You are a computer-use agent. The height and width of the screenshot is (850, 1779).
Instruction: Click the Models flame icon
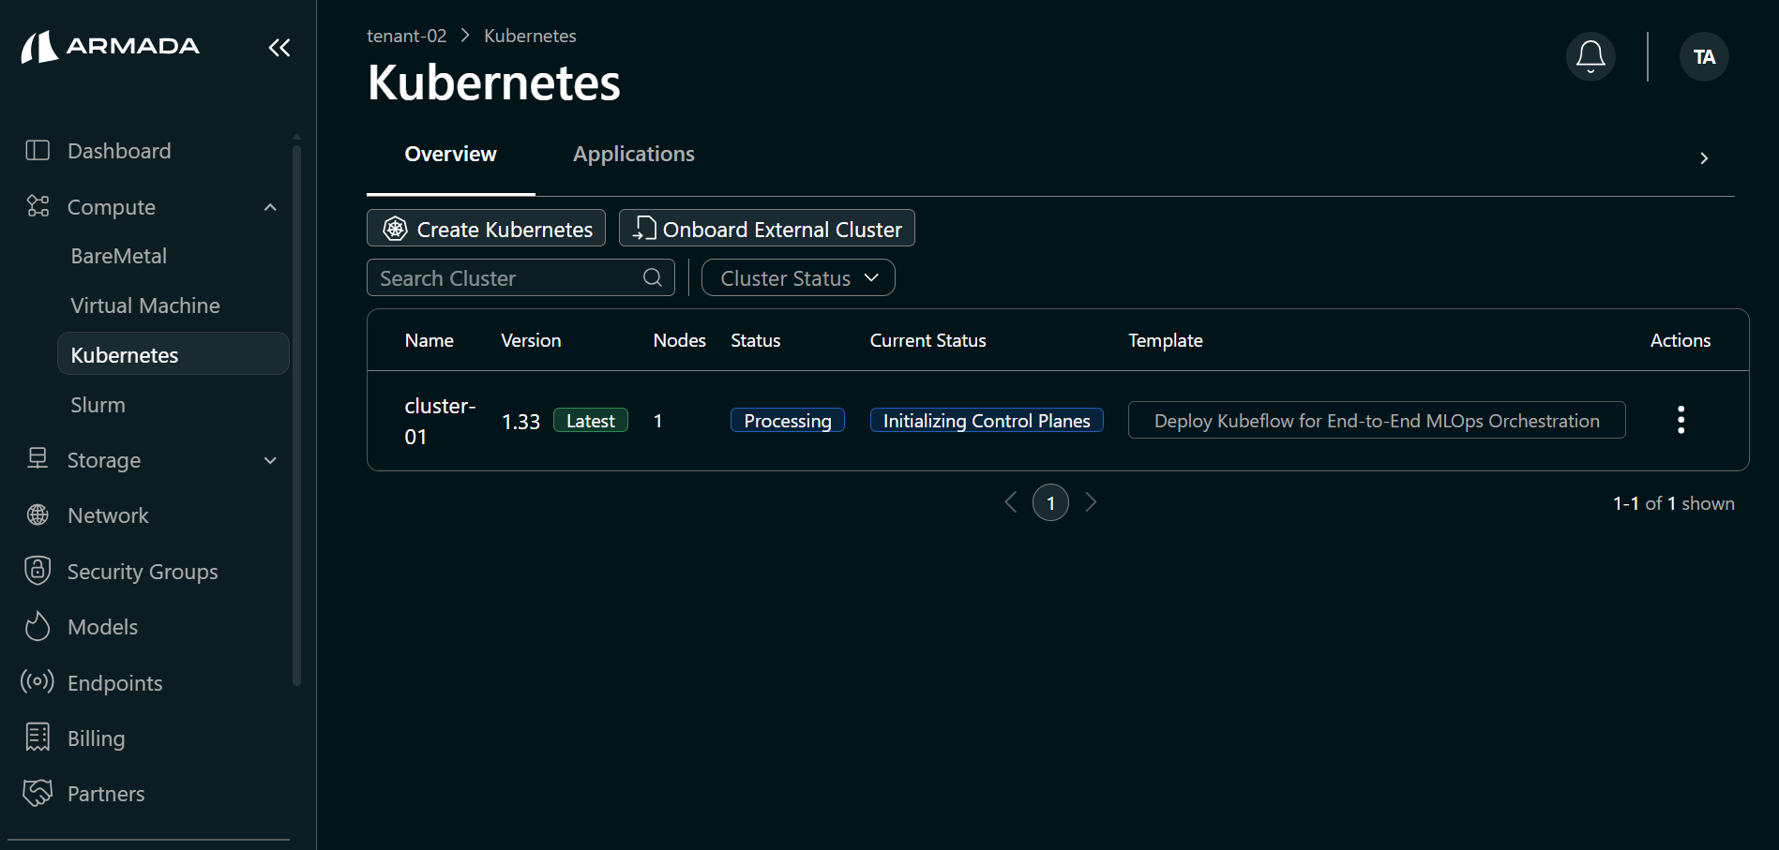38,626
